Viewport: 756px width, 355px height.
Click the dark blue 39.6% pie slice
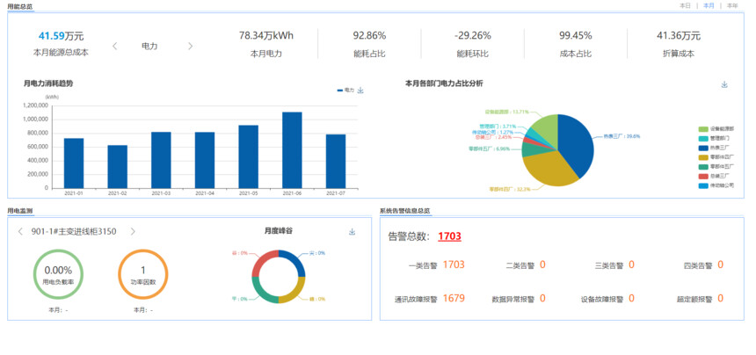[576, 144]
